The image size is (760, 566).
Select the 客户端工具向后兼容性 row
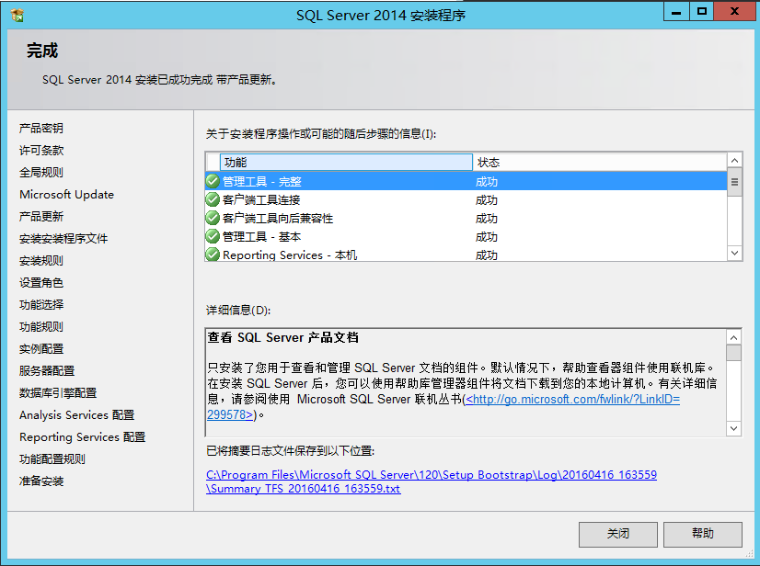coord(466,218)
